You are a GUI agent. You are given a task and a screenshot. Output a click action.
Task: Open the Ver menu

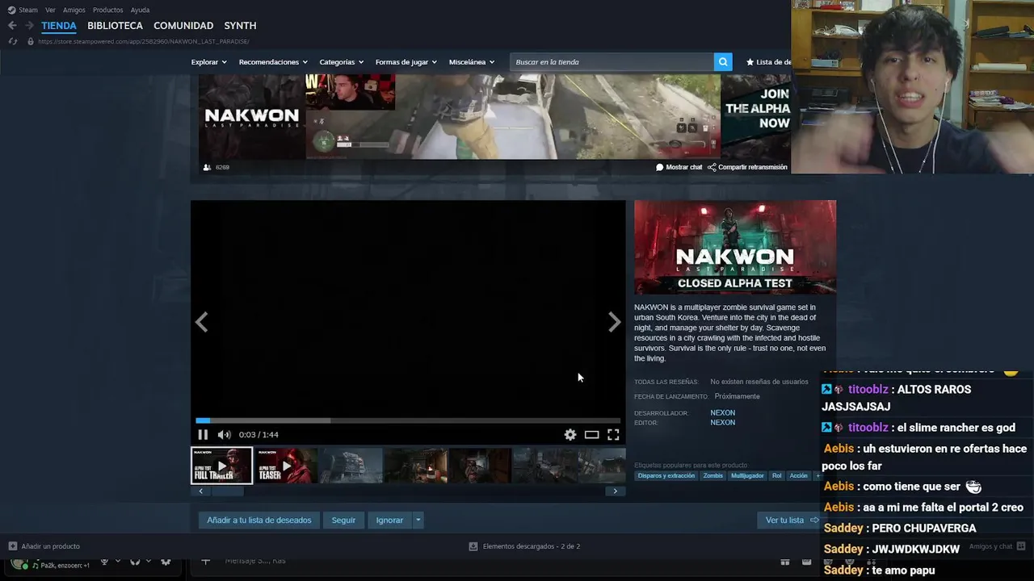coord(50,10)
